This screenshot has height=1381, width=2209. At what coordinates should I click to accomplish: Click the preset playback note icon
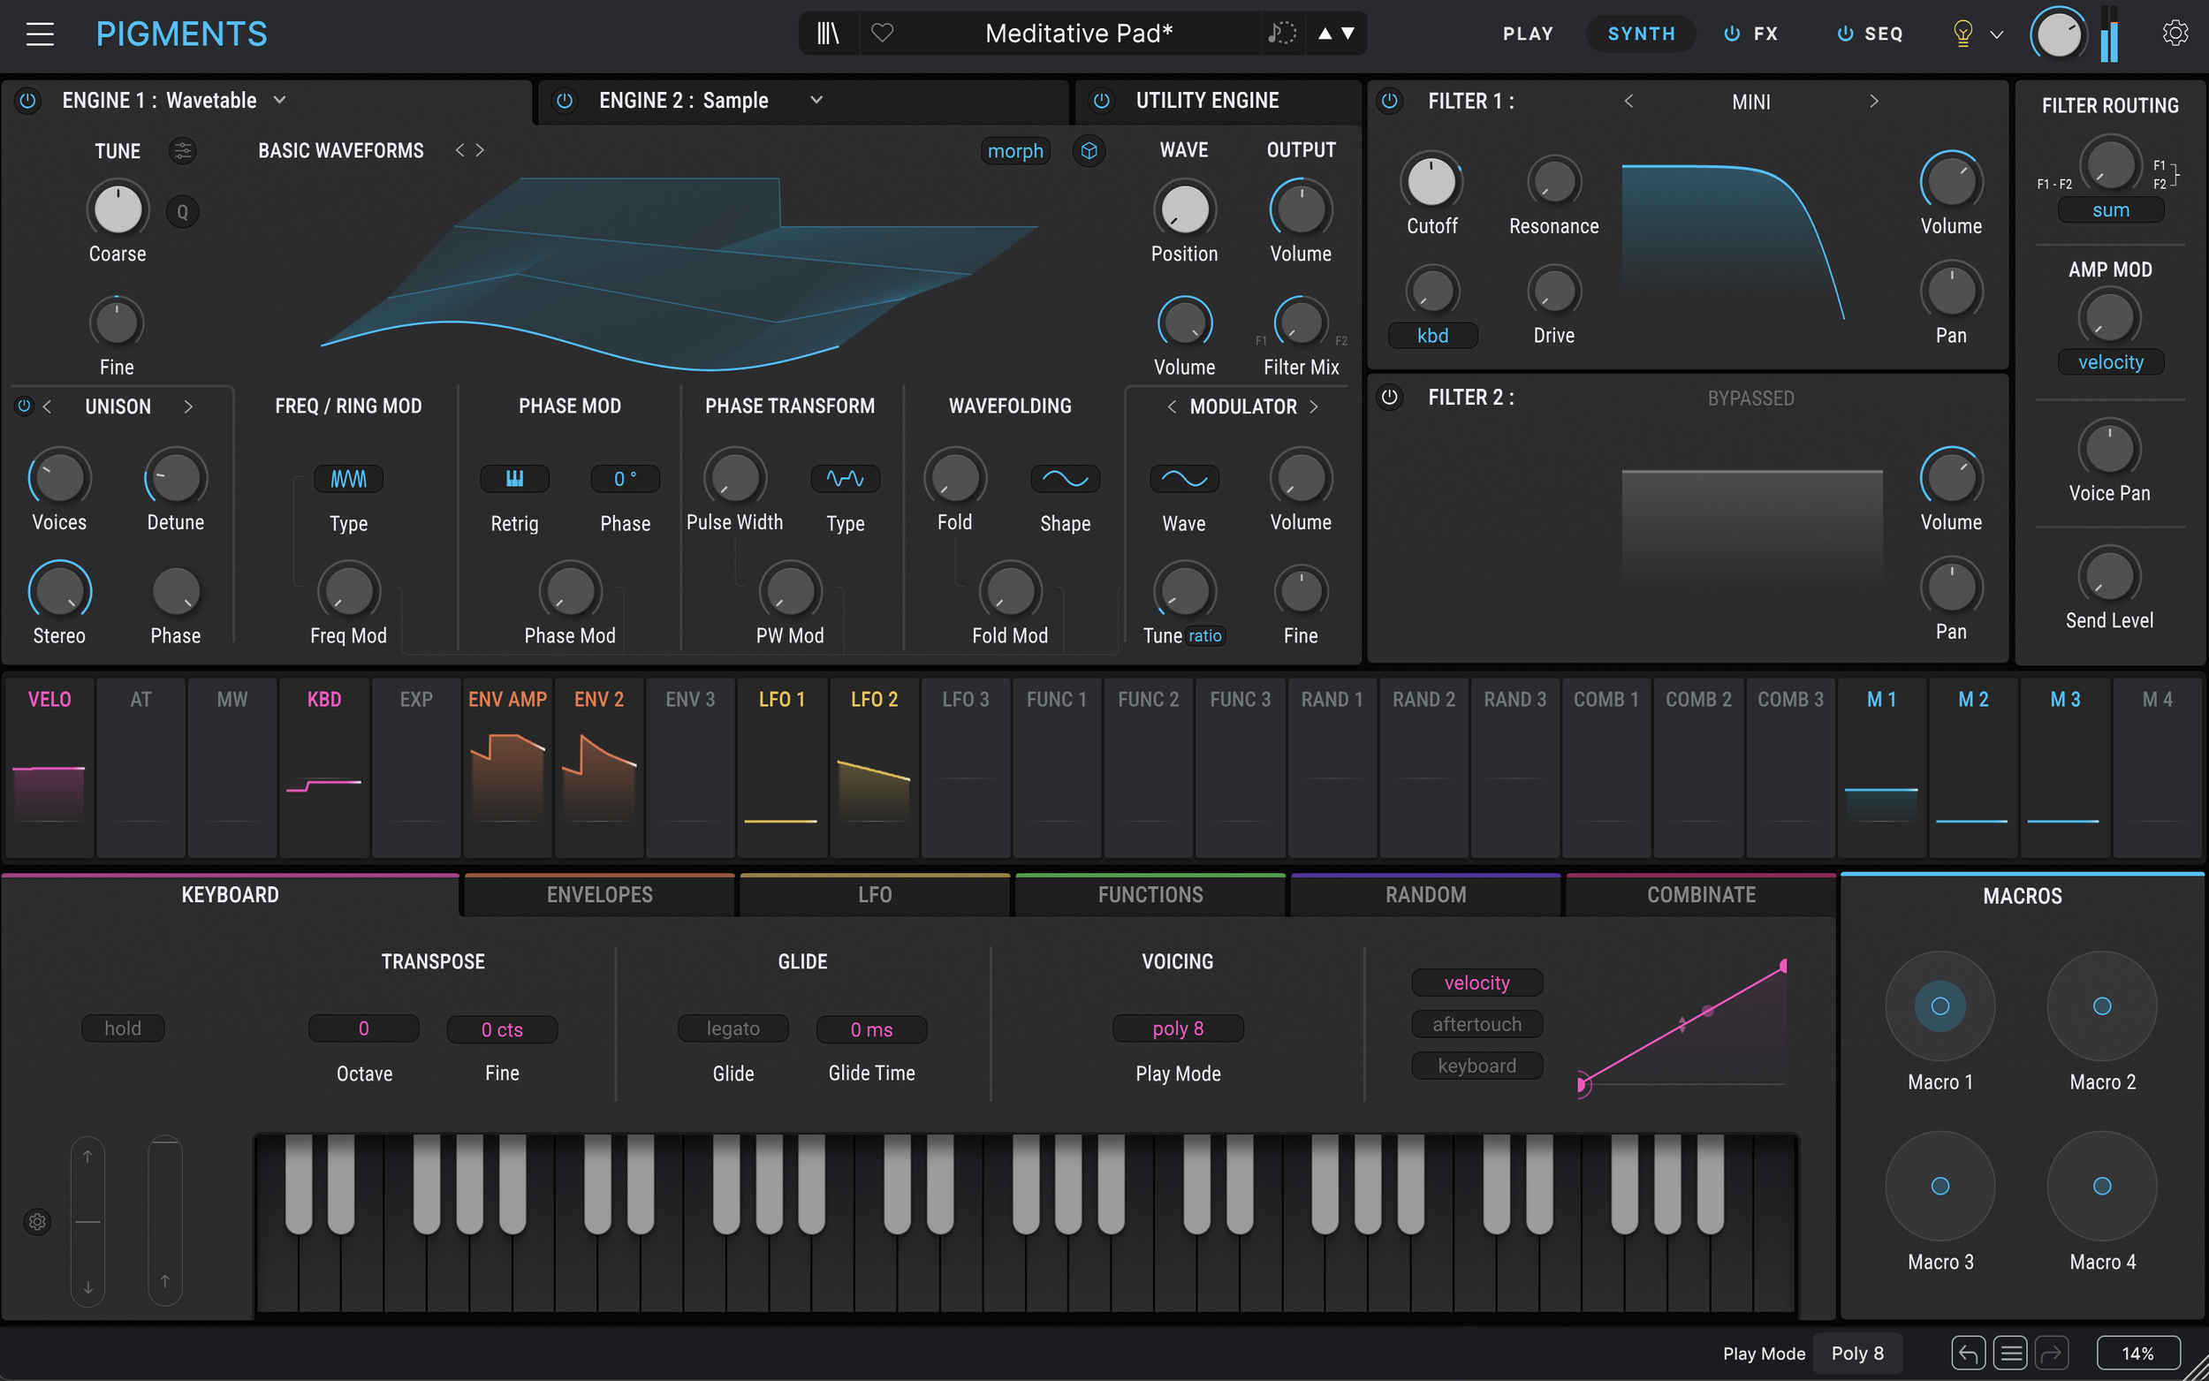[x=1282, y=34]
